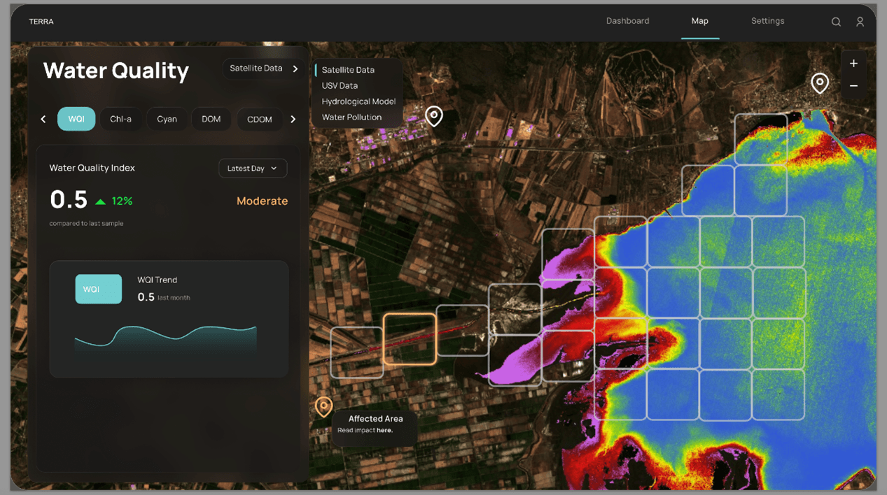Image resolution: width=887 pixels, height=495 pixels.
Task: Open the Latest Day dropdown
Action: point(252,168)
